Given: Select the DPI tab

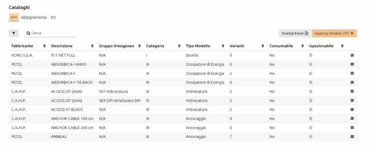Looking at the screenshot, I should coord(14,17).
